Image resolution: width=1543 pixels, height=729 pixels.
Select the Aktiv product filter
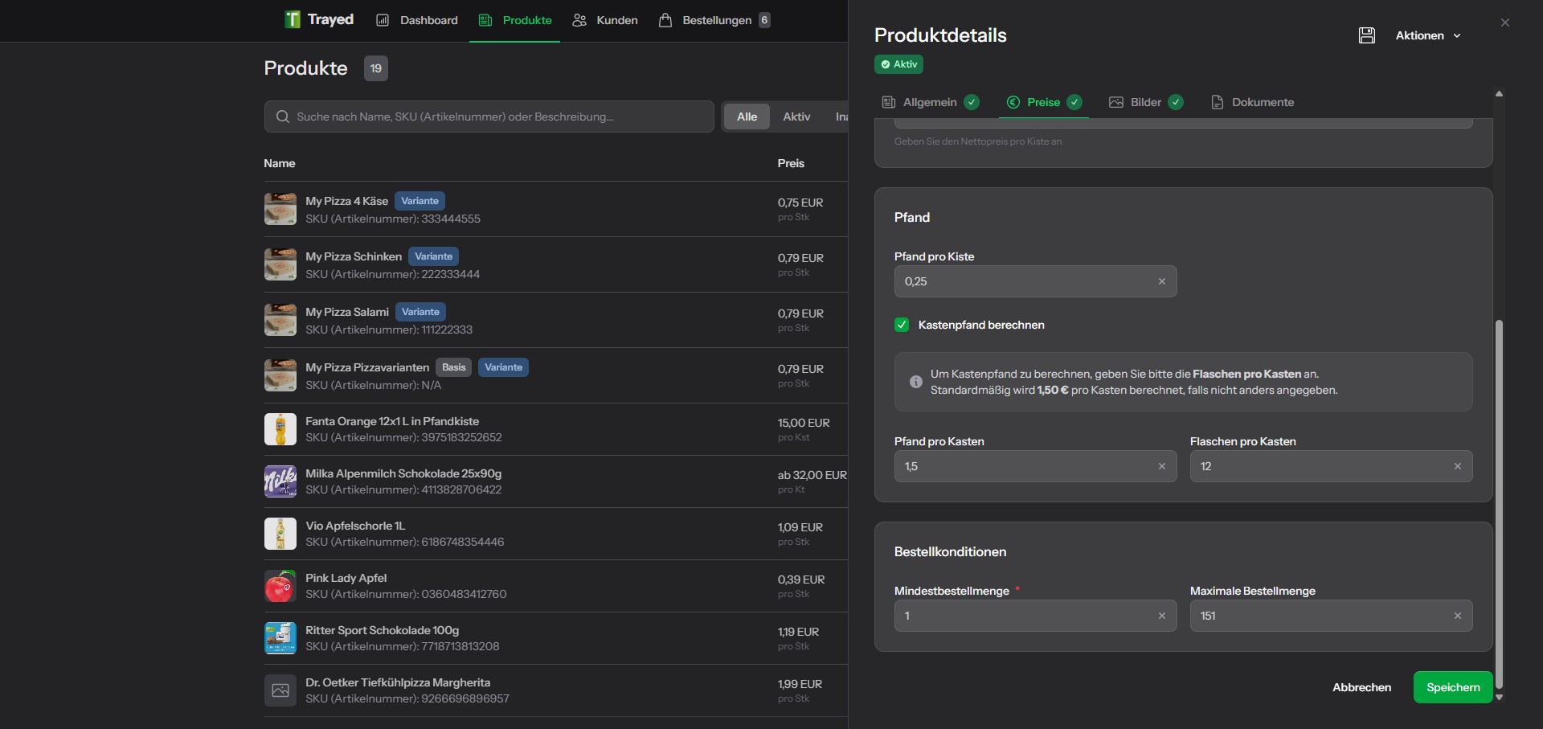click(796, 116)
